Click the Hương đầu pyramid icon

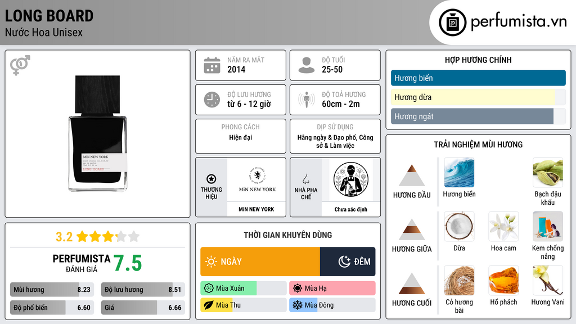pyautogui.click(x=412, y=175)
